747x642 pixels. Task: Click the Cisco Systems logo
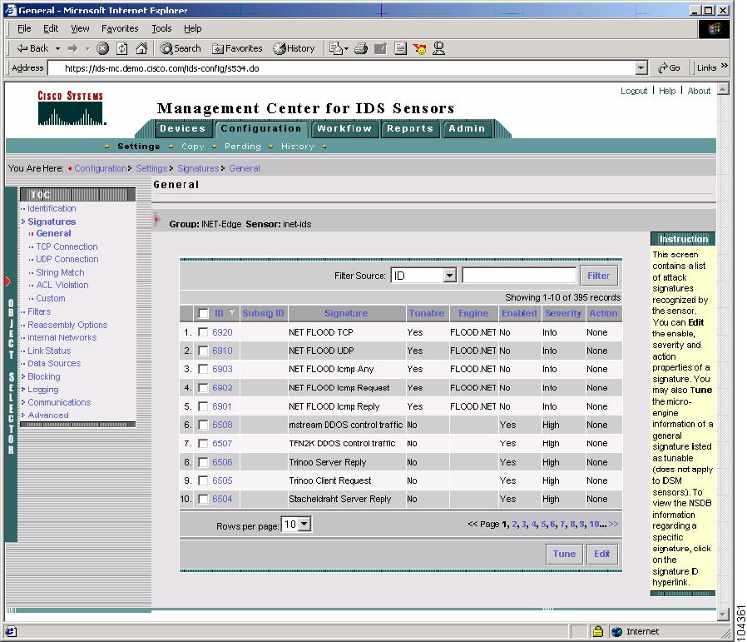(71, 107)
